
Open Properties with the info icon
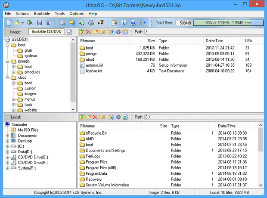pyautogui.click(x=124, y=23)
